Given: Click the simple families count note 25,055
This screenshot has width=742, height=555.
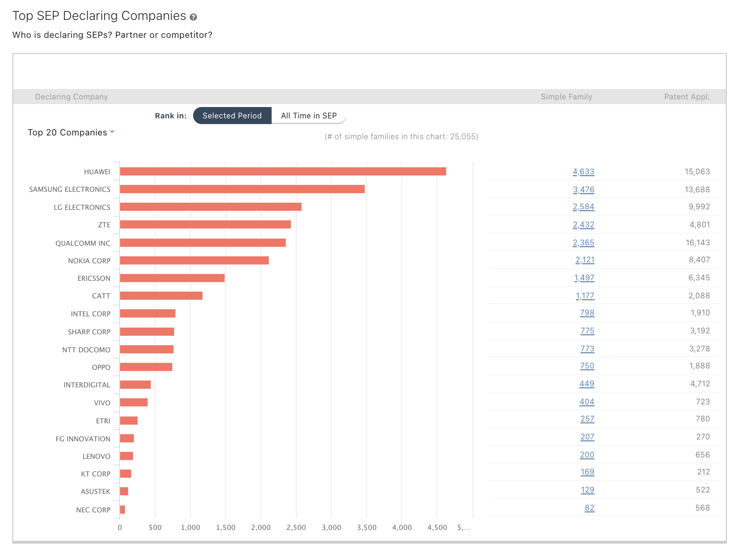Looking at the screenshot, I should click(x=401, y=136).
